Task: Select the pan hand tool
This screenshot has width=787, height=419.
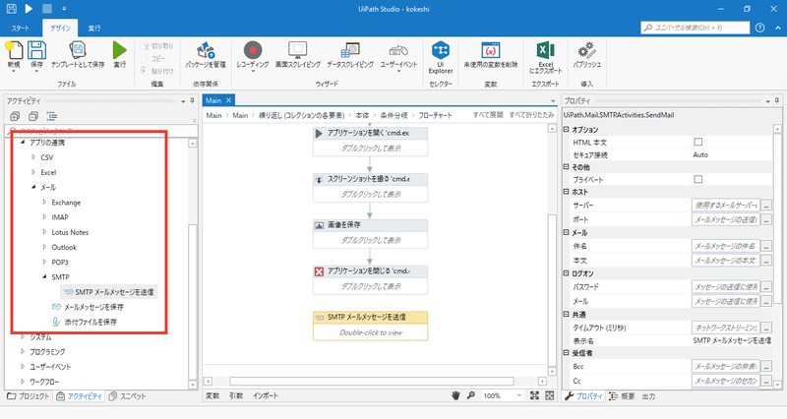Action: click(455, 395)
